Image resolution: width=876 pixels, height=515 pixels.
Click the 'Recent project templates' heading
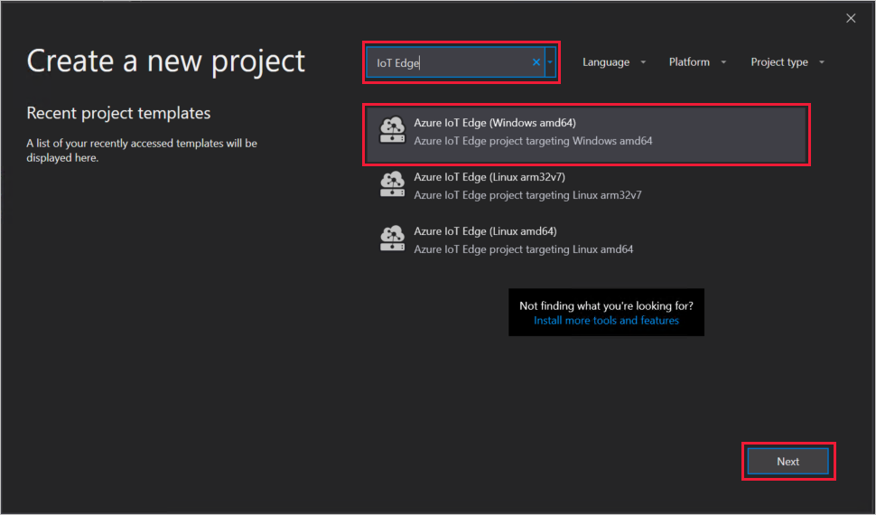click(x=118, y=113)
